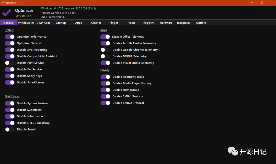The image size is (276, 164).
Task: Click the Apps section heading
Action: (103, 30)
